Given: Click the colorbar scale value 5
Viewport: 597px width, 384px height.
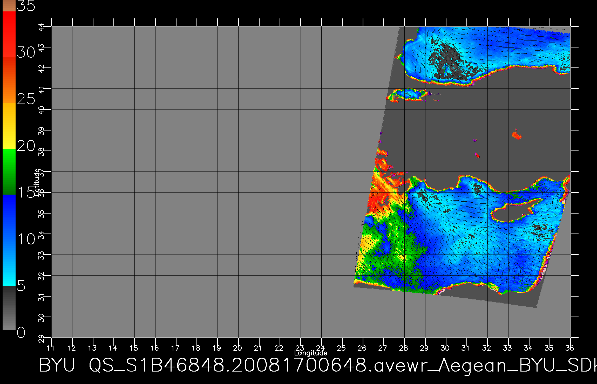Looking at the screenshot, I should point(21,286).
